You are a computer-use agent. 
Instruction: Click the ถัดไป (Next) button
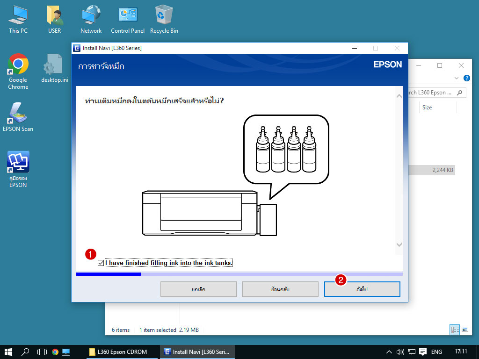tap(362, 289)
